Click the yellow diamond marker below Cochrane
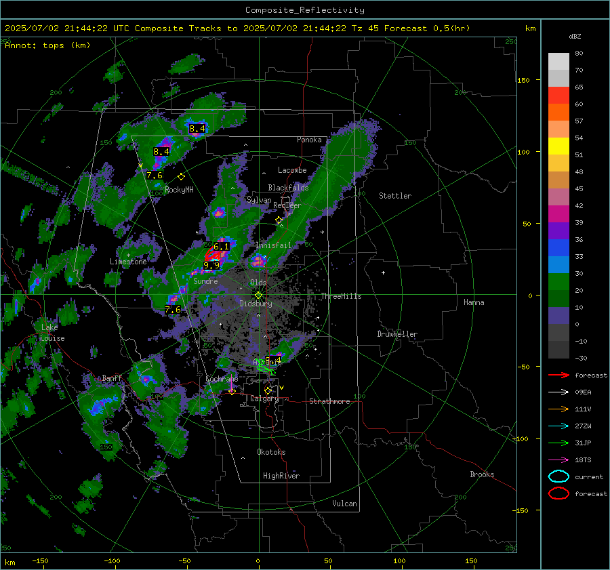Viewport: 610px width, 570px height. tap(232, 392)
